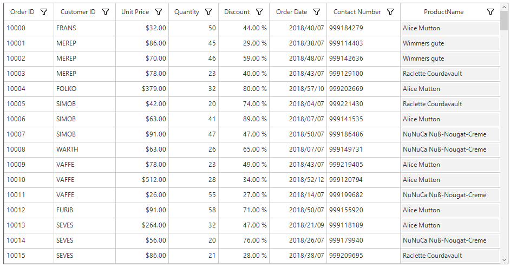This screenshot has height=267, width=510.
Task: Select customer cell FOLKO
Action: point(84,89)
